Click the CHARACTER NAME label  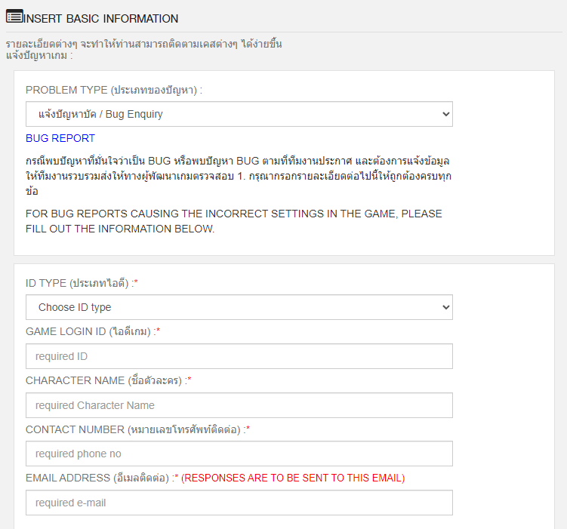[x=108, y=380]
